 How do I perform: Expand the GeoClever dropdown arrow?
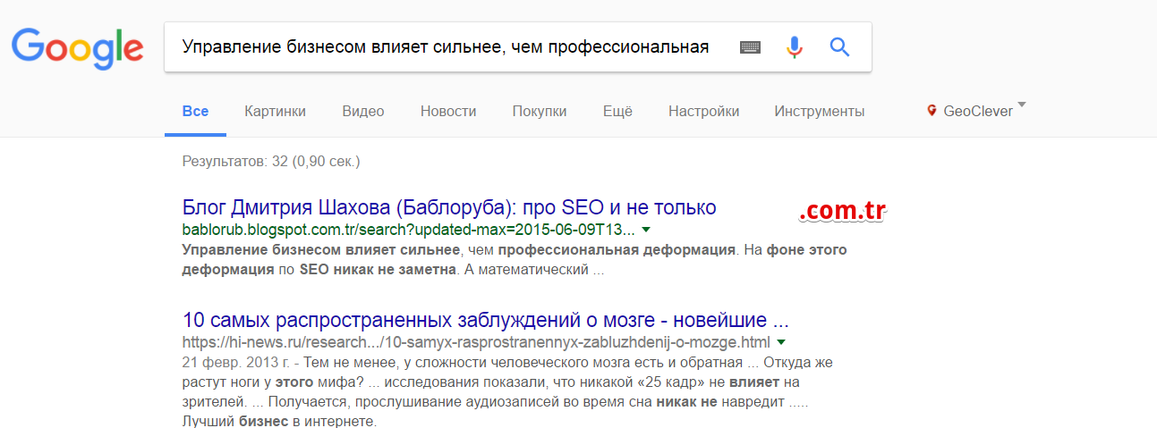[x=1022, y=106]
